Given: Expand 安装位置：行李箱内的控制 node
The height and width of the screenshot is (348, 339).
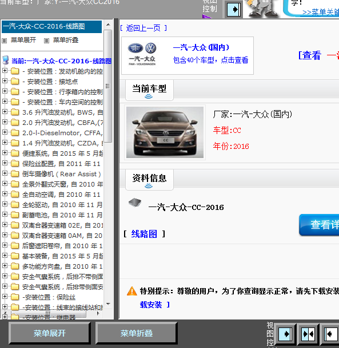Looking at the screenshot, I should click(x=5, y=91).
